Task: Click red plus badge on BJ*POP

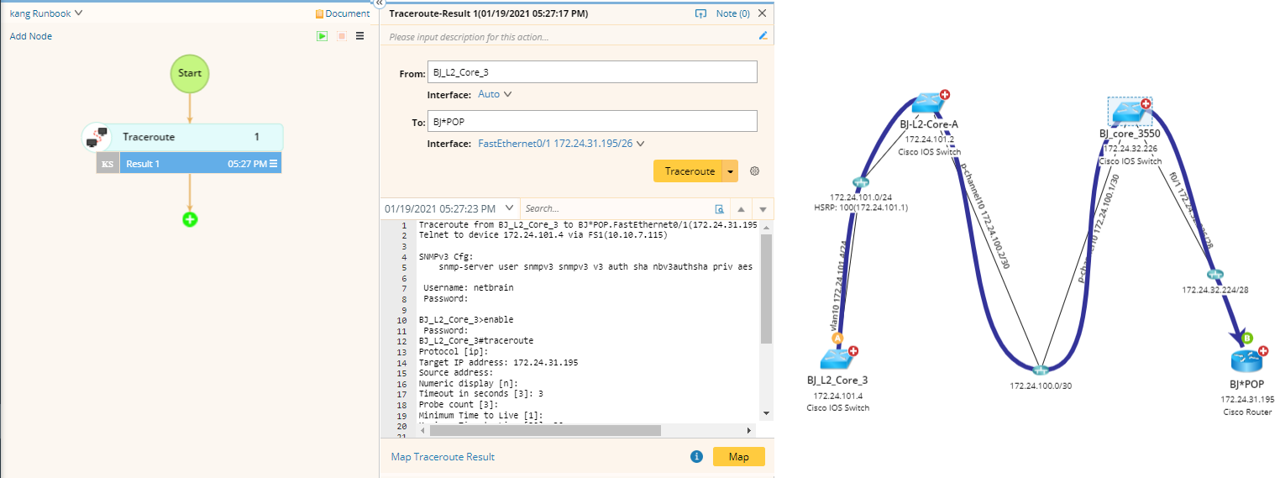Action: (1262, 351)
